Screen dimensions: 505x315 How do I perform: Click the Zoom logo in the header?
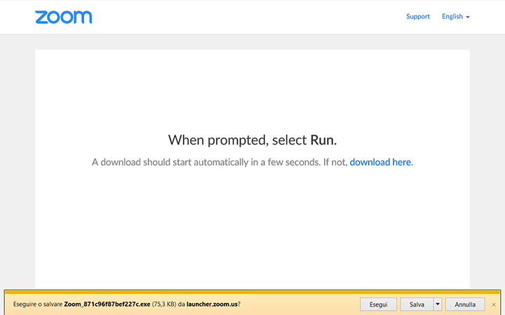63,17
